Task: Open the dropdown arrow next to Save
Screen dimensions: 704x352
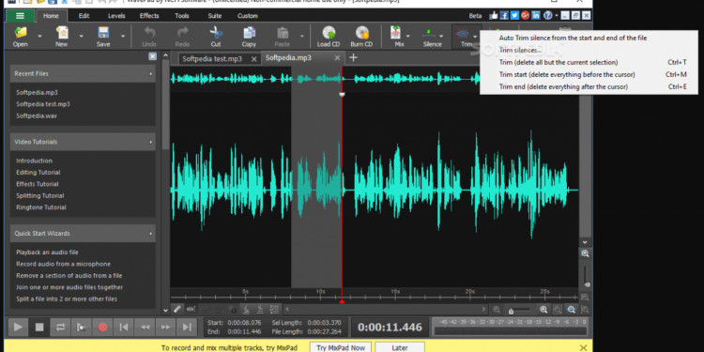Action: pyautogui.click(x=123, y=36)
